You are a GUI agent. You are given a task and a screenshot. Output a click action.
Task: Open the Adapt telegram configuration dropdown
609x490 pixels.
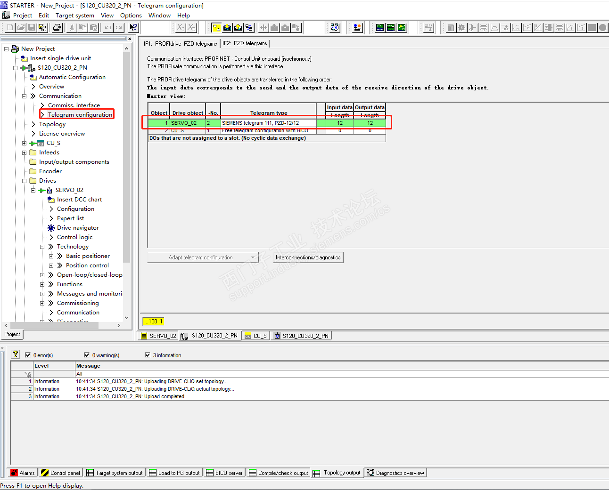point(203,257)
